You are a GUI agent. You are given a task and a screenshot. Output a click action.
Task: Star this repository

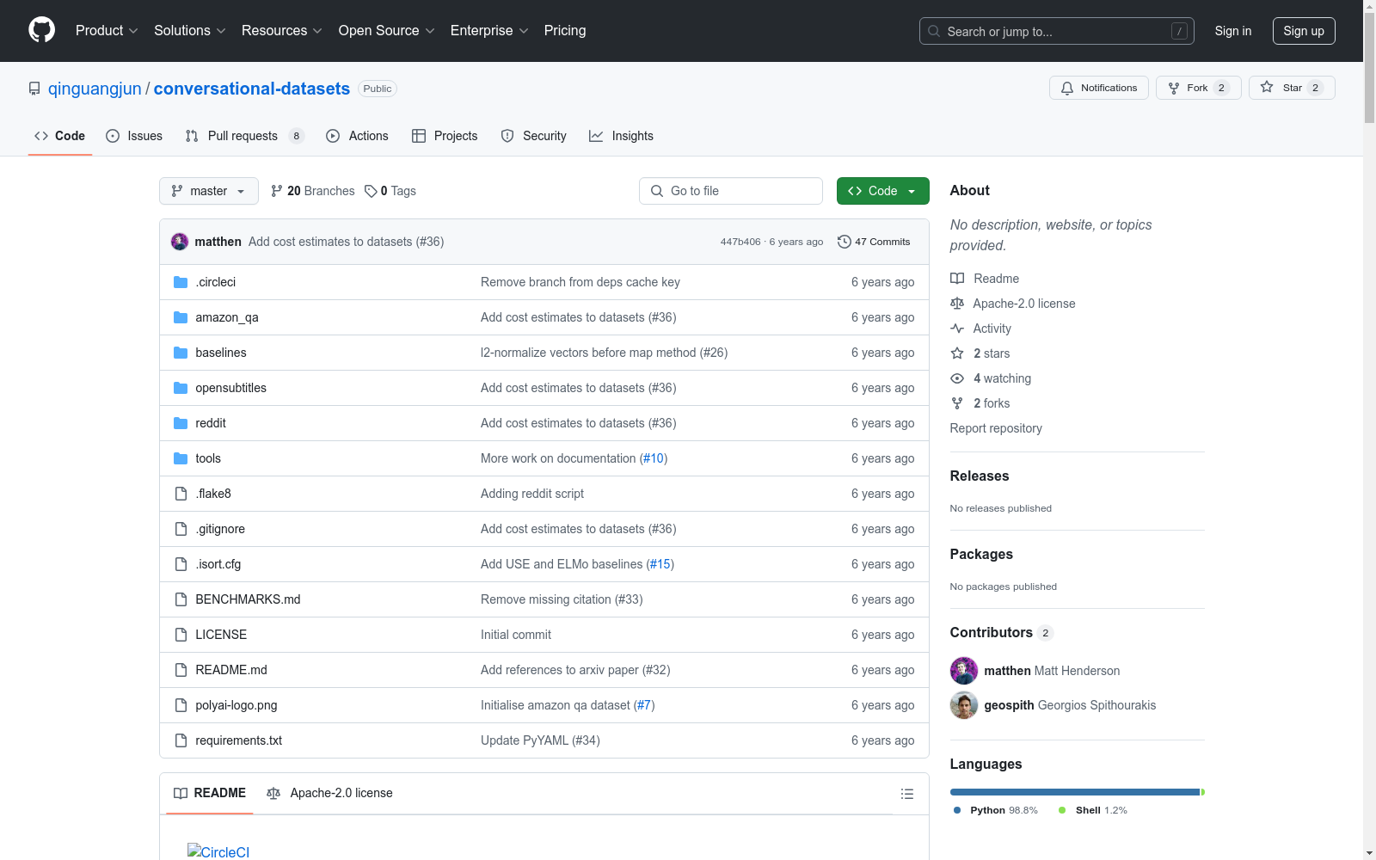tap(1292, 88)
